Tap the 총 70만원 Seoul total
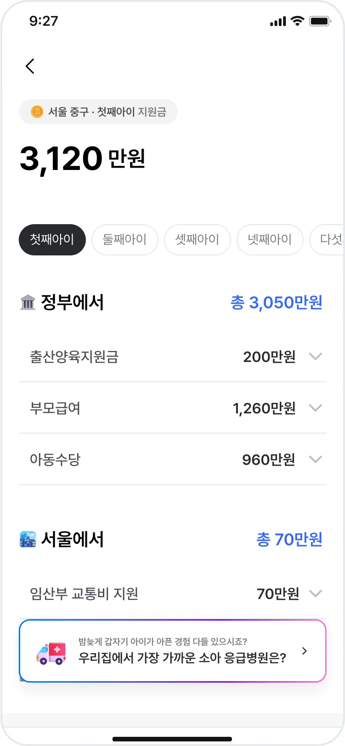The width and height of the screenshot is (345, 746). pyautogui.click(x=289, y=539)
